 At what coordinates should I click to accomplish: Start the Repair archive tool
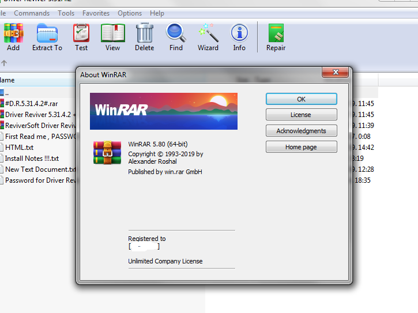point(276,37)
